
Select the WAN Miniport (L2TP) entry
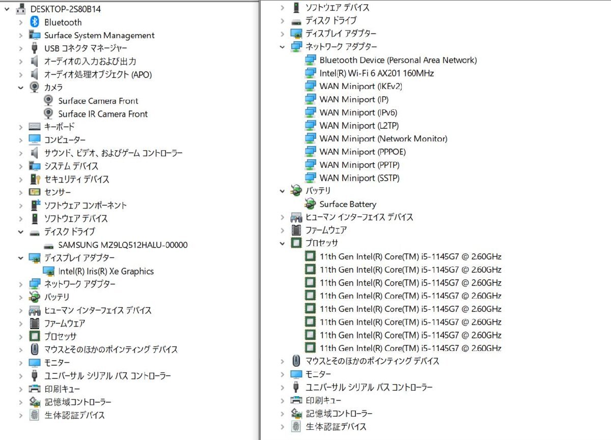click(359, 126)
